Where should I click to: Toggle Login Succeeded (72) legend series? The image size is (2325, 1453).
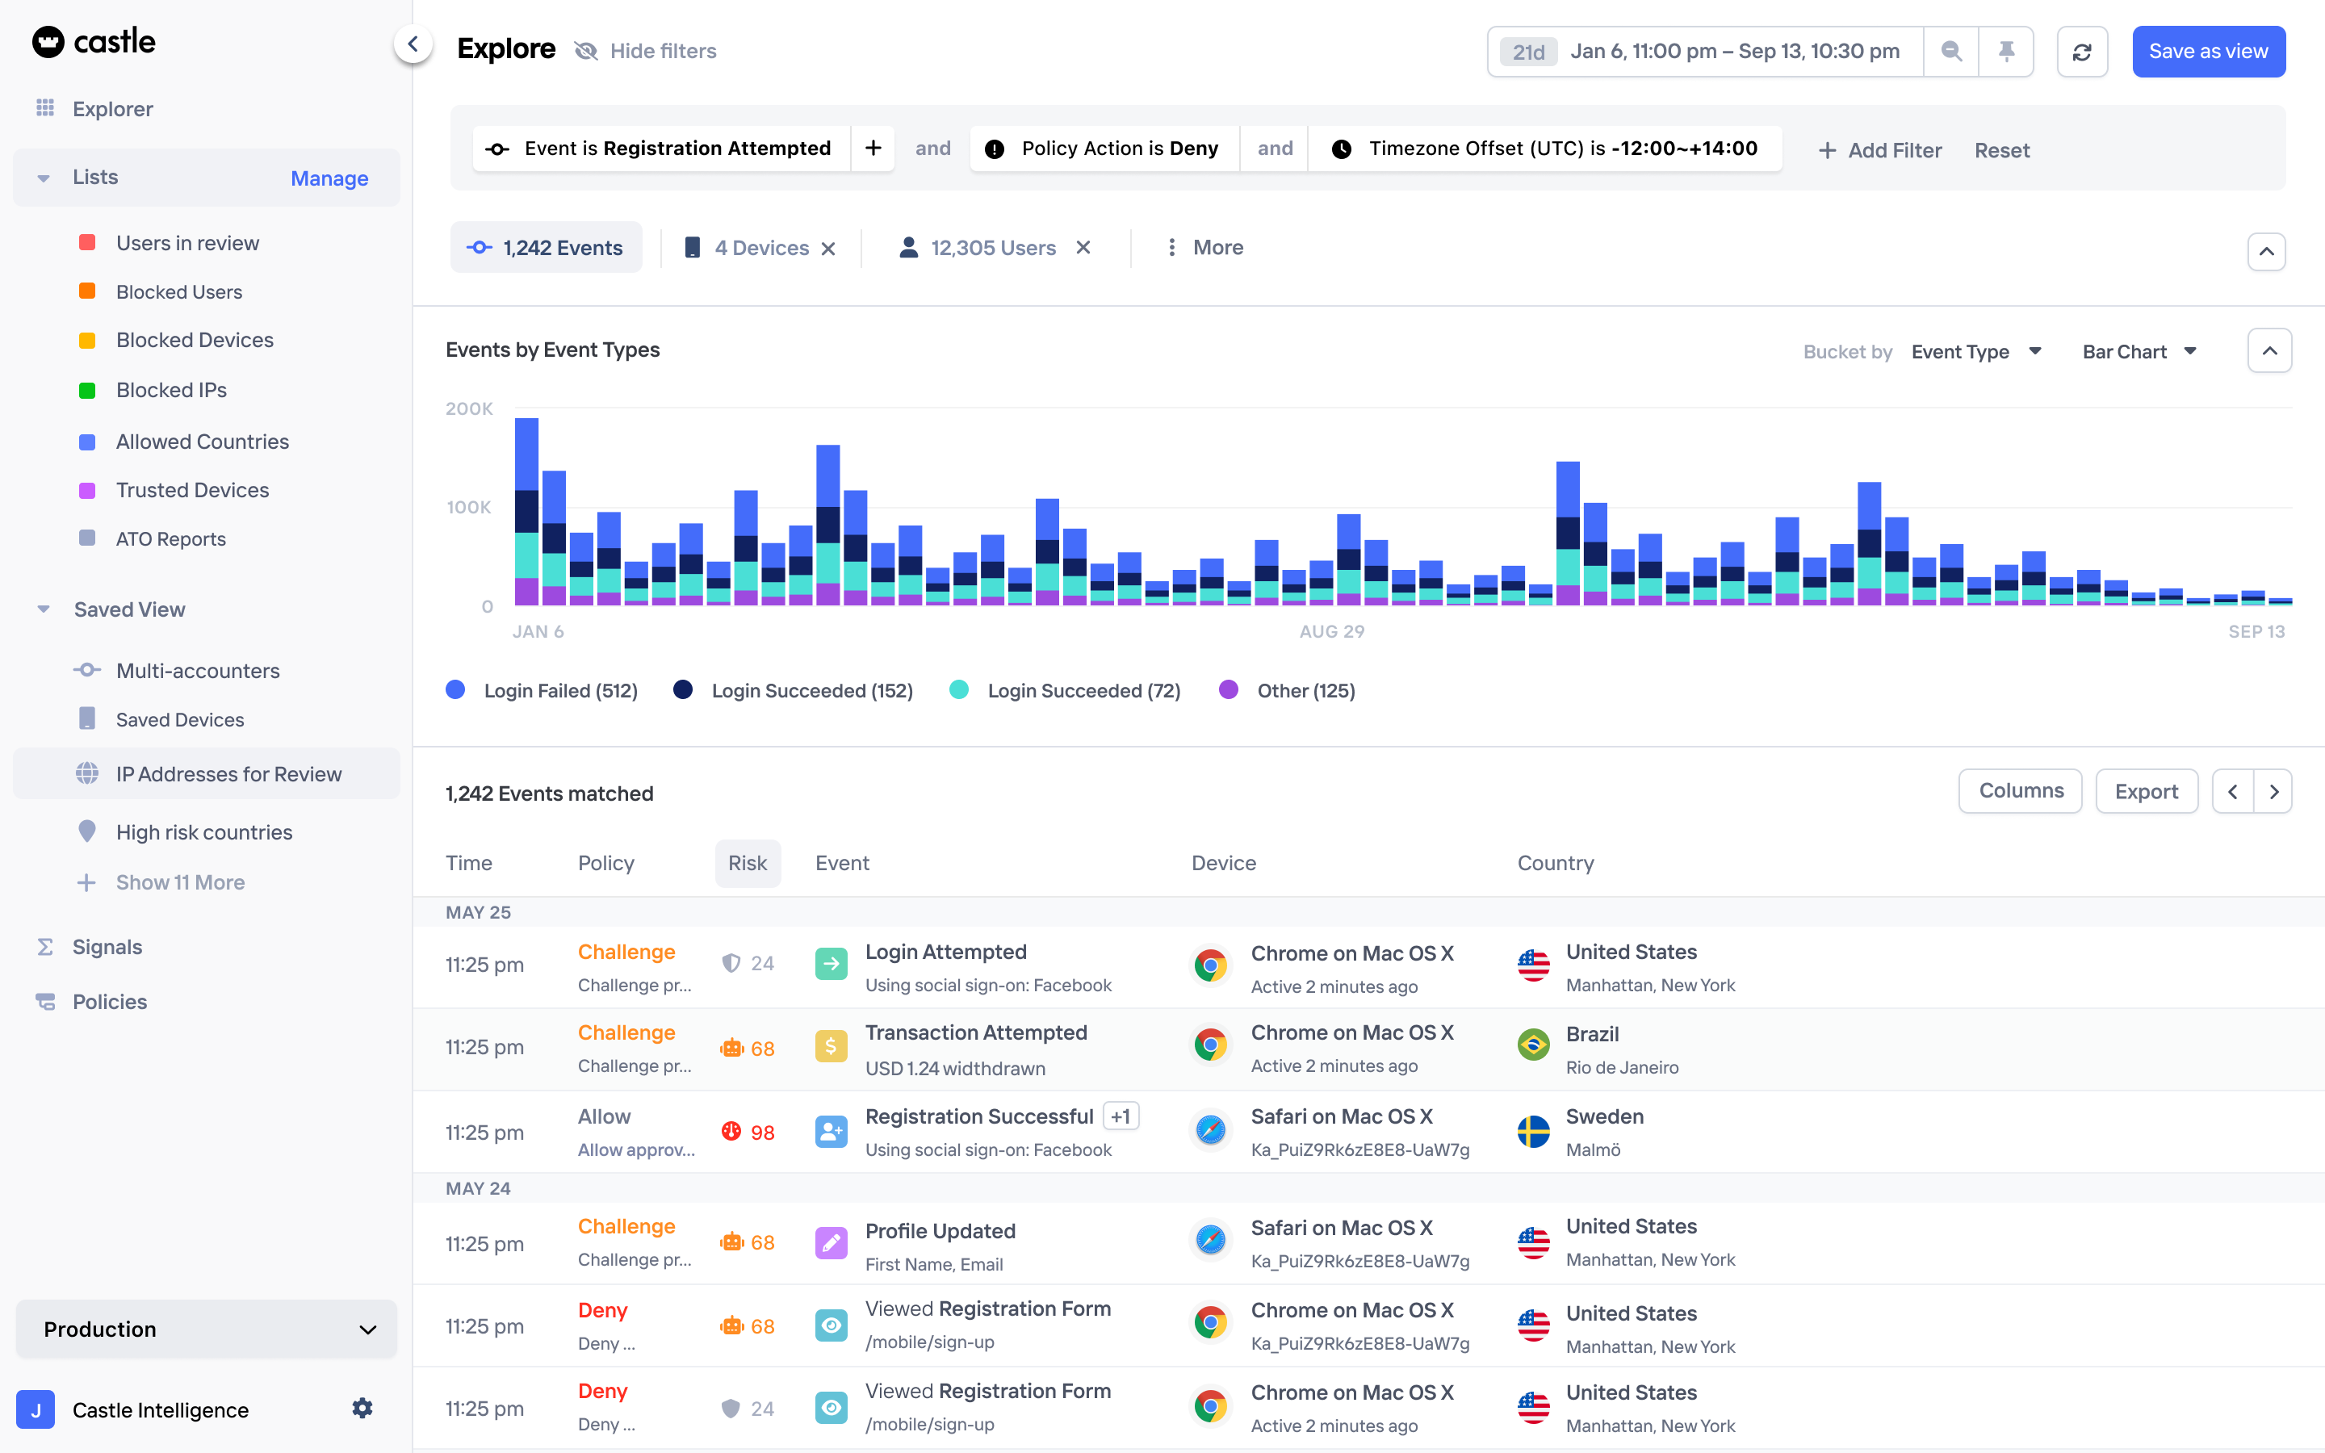1066,690
